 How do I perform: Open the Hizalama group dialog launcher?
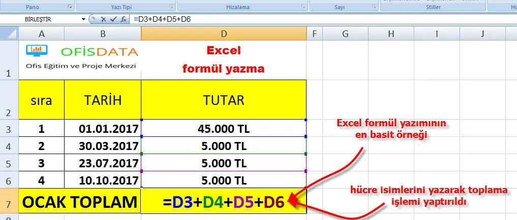click(303, 7)
